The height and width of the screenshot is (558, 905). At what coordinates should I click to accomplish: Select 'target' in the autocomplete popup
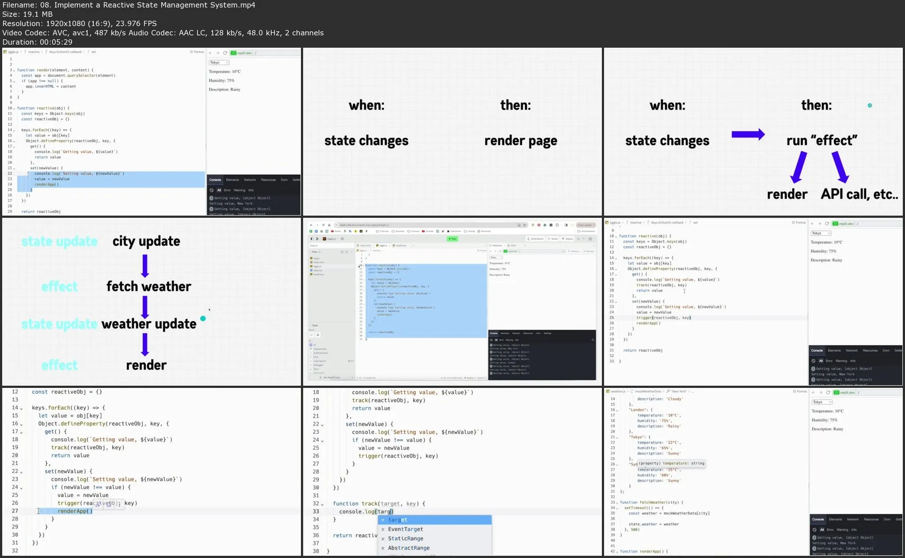[x=398, y=520]
